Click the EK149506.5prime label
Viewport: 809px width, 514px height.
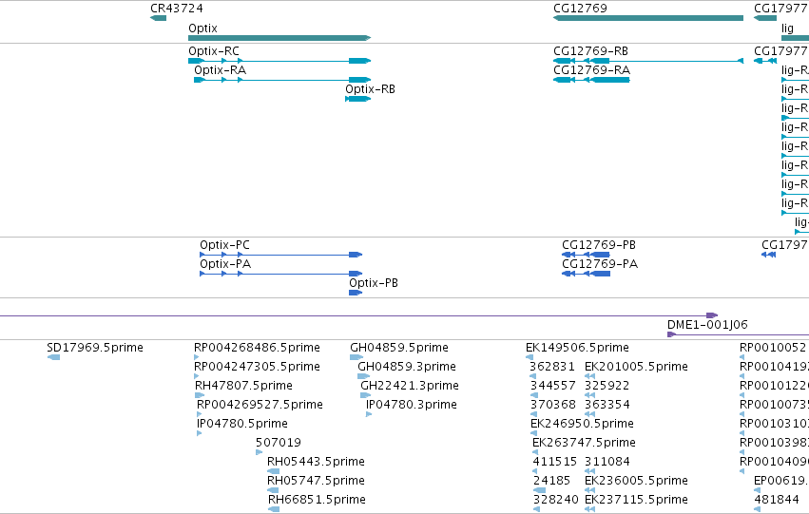(577, 348)
